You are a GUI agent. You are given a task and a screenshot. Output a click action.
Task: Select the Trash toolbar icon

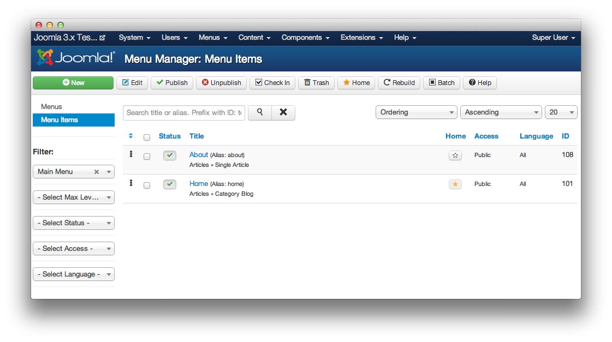316,82
